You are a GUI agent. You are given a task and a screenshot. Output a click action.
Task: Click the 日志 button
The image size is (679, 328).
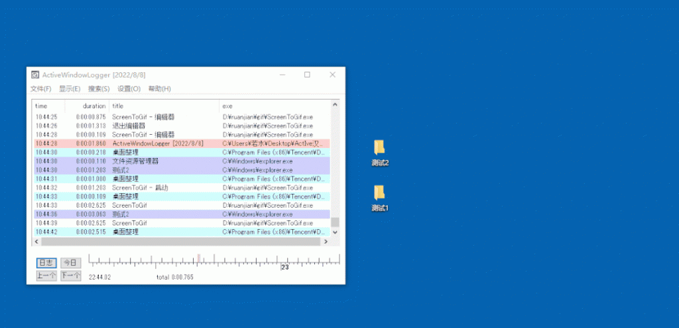tap(46, 263)
